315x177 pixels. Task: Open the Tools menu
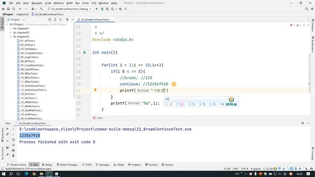click(85, 3)
